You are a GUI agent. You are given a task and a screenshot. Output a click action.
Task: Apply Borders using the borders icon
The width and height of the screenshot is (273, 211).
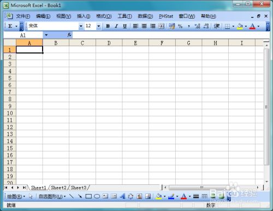click(227, 26)
